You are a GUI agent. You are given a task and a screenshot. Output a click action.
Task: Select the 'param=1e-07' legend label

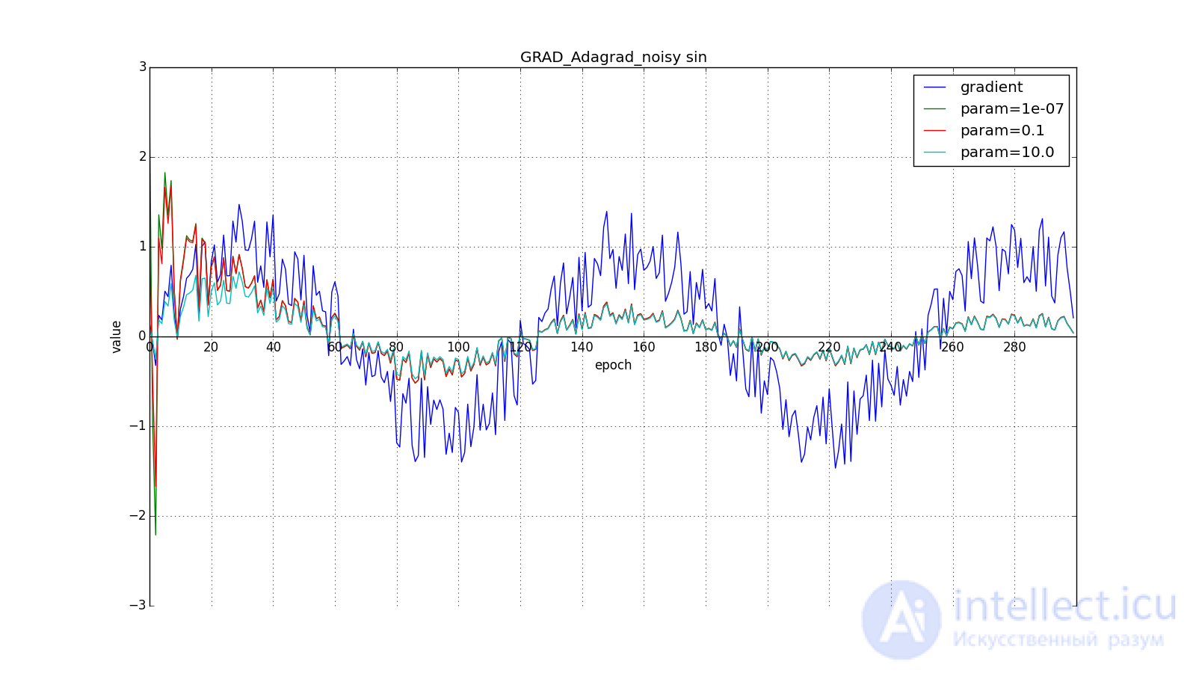[x=1012, y=109]
